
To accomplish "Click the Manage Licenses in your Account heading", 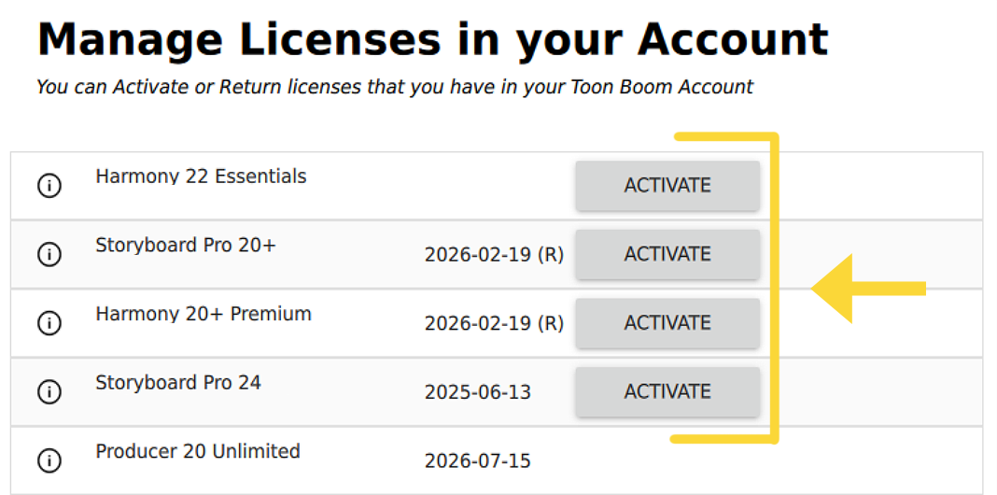I will [432, 40].
